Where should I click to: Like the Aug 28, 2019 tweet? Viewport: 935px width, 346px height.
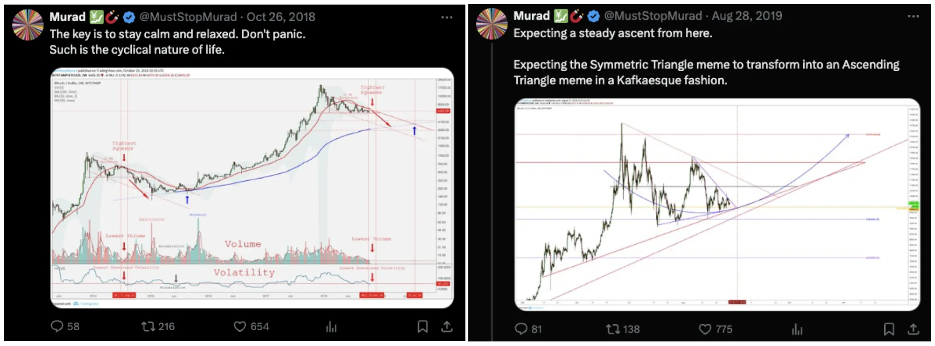click(x=705, y=329)
